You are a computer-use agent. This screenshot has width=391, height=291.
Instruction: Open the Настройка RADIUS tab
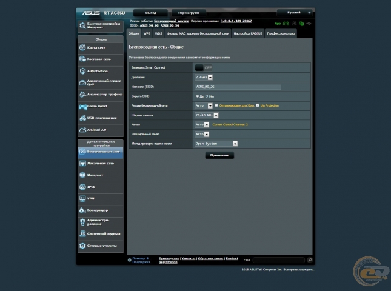pos(248,33)
